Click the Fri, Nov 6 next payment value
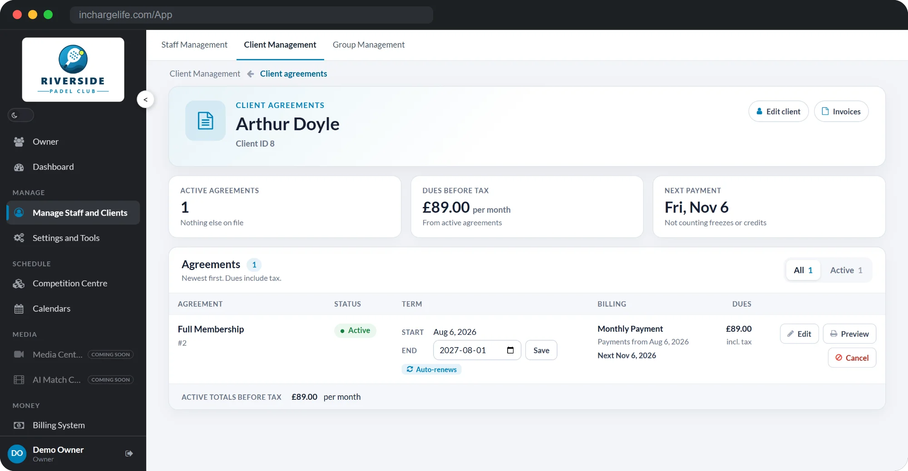Screen dimensions: 908x471 pos(696,207)
